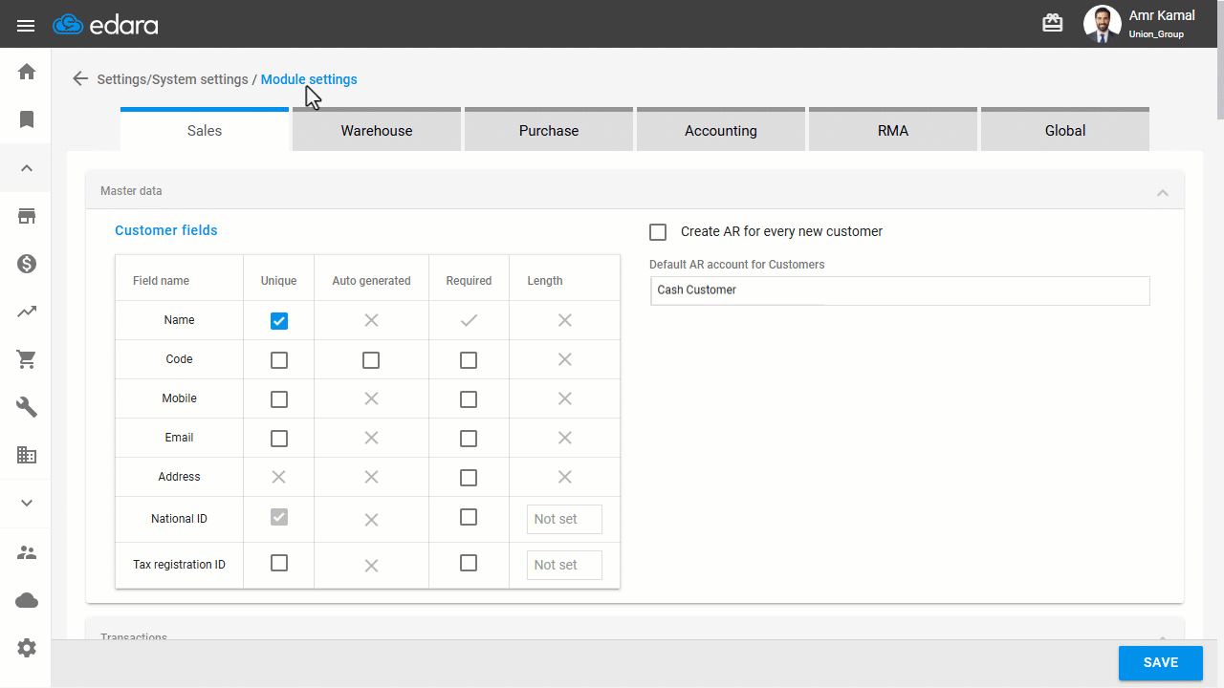Uncheck Unique for the Name field
The image size is (1224, 688).
pos(279,321)
